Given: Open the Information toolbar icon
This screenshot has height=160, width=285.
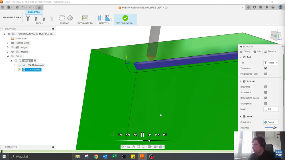Looking at the screenshot, I should click(x=85, y=18).
